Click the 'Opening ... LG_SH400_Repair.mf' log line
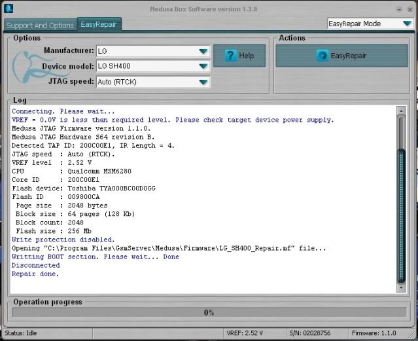 (x=169, y=248)
